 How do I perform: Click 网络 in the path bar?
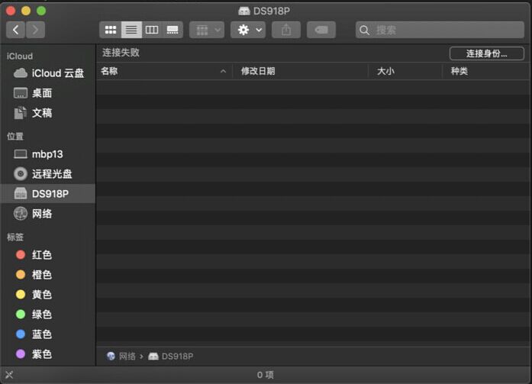121,357
